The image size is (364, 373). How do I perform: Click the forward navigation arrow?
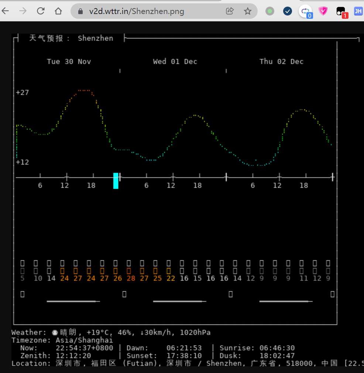(23, 11)
